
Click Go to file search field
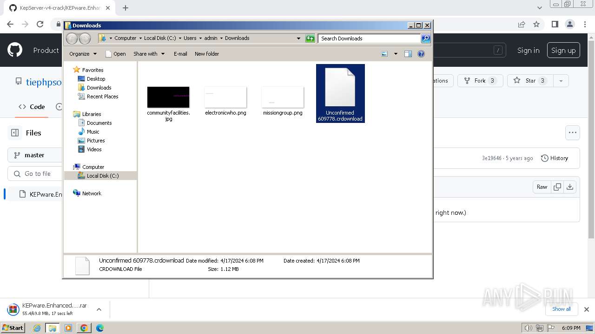35,173
